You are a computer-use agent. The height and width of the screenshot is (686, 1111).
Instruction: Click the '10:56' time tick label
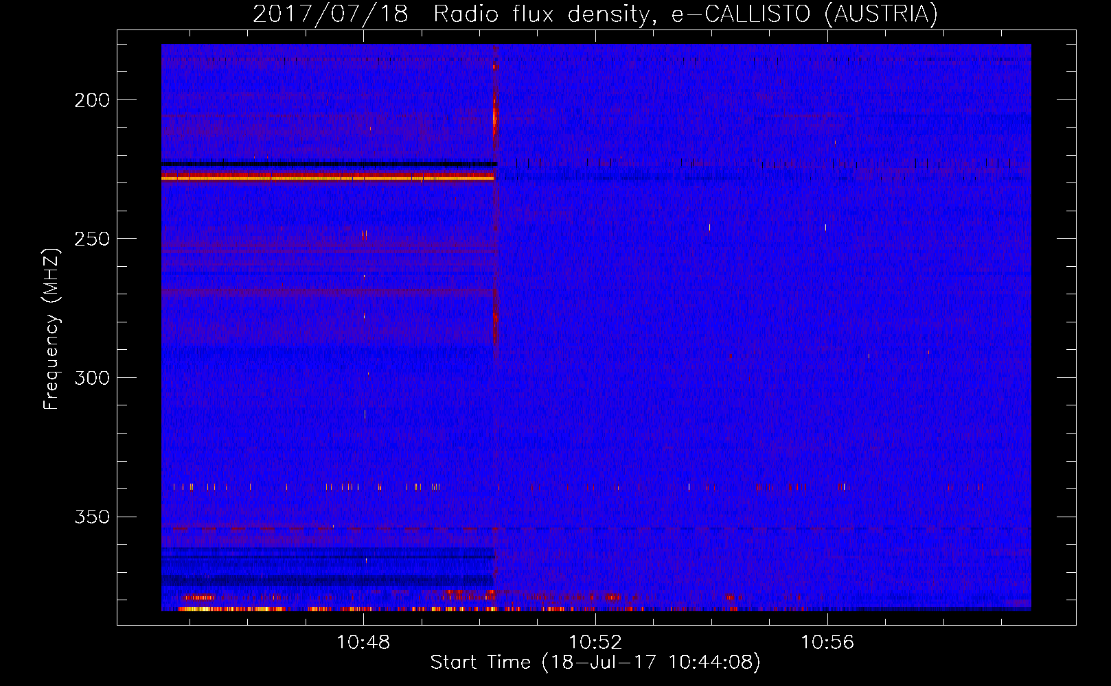[x=827, y=642]
